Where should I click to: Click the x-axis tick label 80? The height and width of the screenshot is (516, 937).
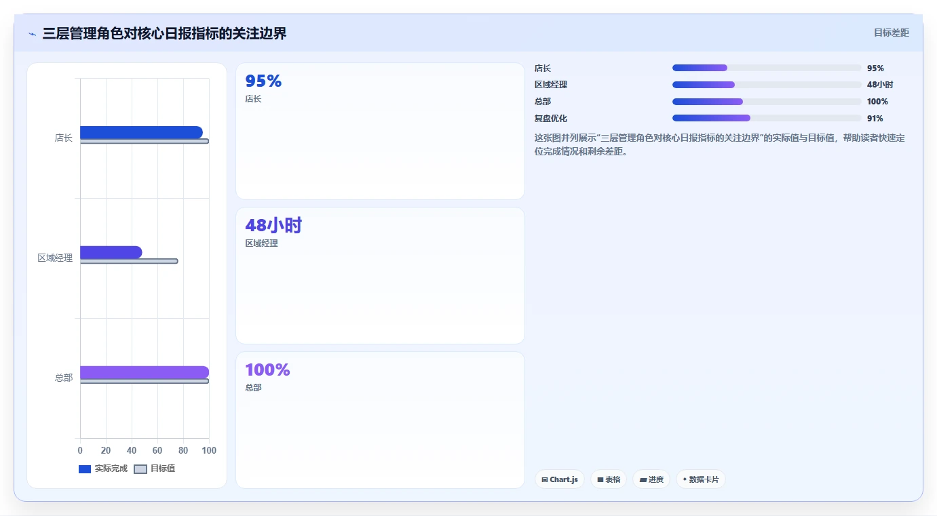pyautogui.click(x=183, y=451)
